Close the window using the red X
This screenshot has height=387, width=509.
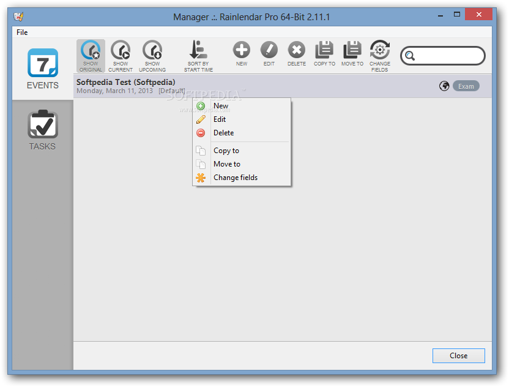coord(478,14)
